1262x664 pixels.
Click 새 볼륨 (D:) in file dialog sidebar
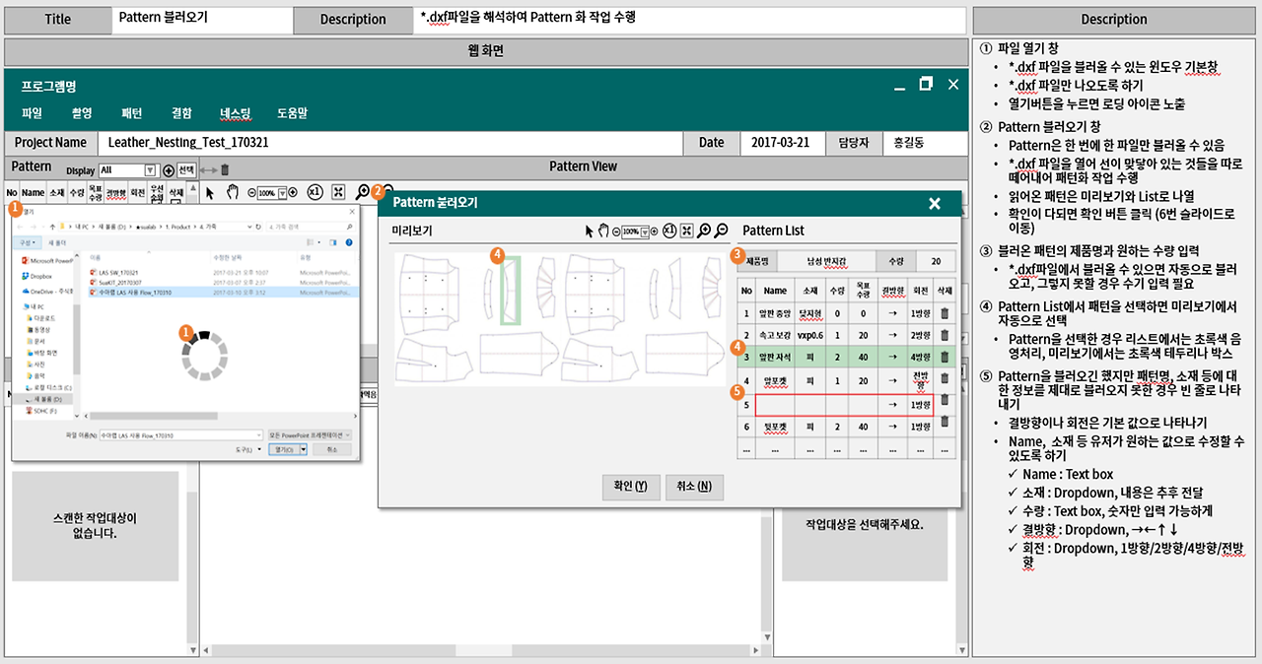click(x=43, y=399)
